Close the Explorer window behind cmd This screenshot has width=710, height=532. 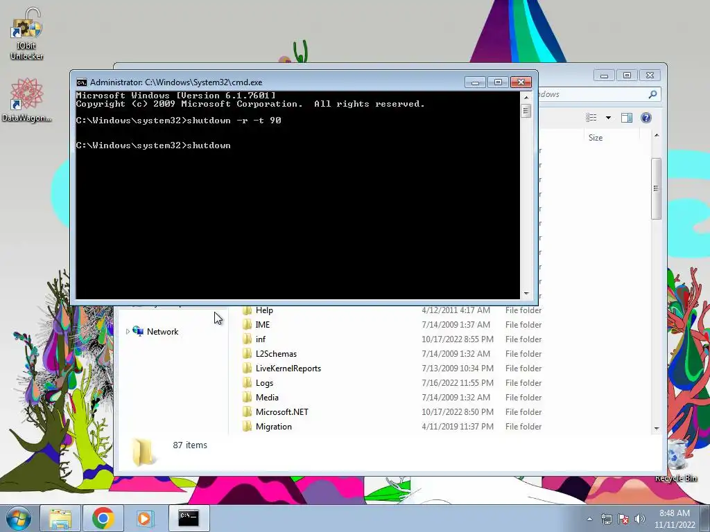tap(650, 76)
